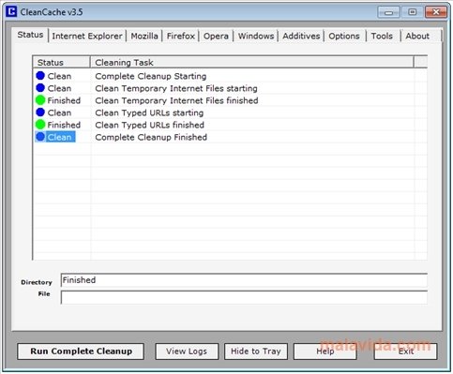Open Help via the Help button
The image size is (453, 374).
(x=325, y=352)
